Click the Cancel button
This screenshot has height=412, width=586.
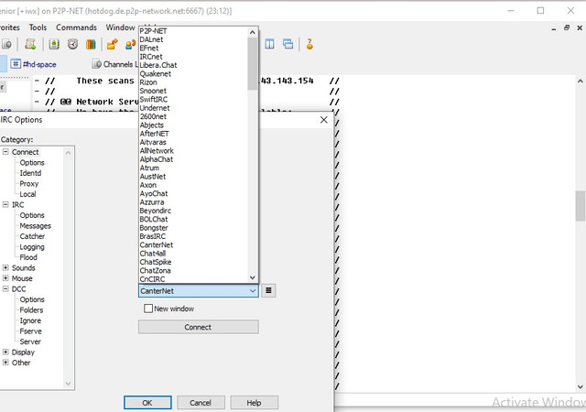coord(201,403)
